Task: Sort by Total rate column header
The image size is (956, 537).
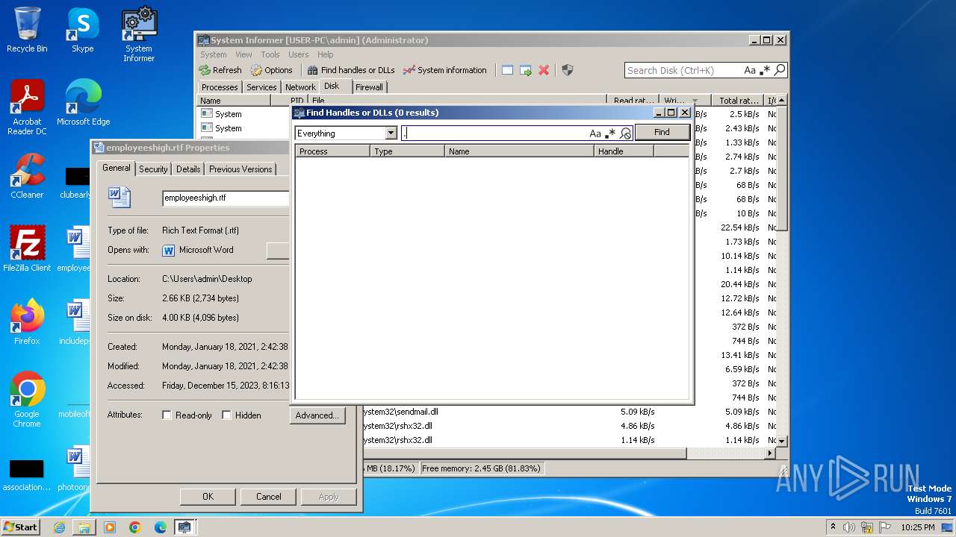Action: (739, 100)
